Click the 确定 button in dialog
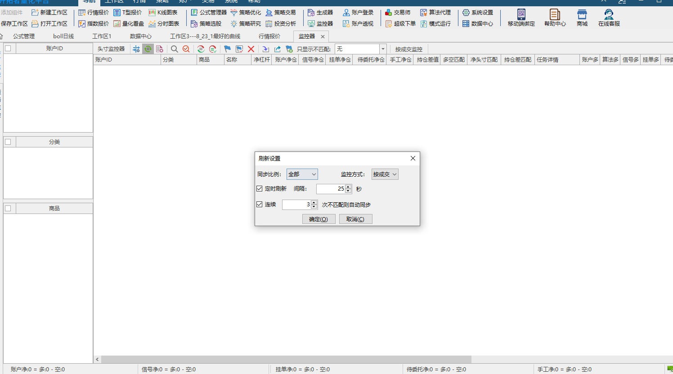The image size is (673, 374). tap(319, 219)
